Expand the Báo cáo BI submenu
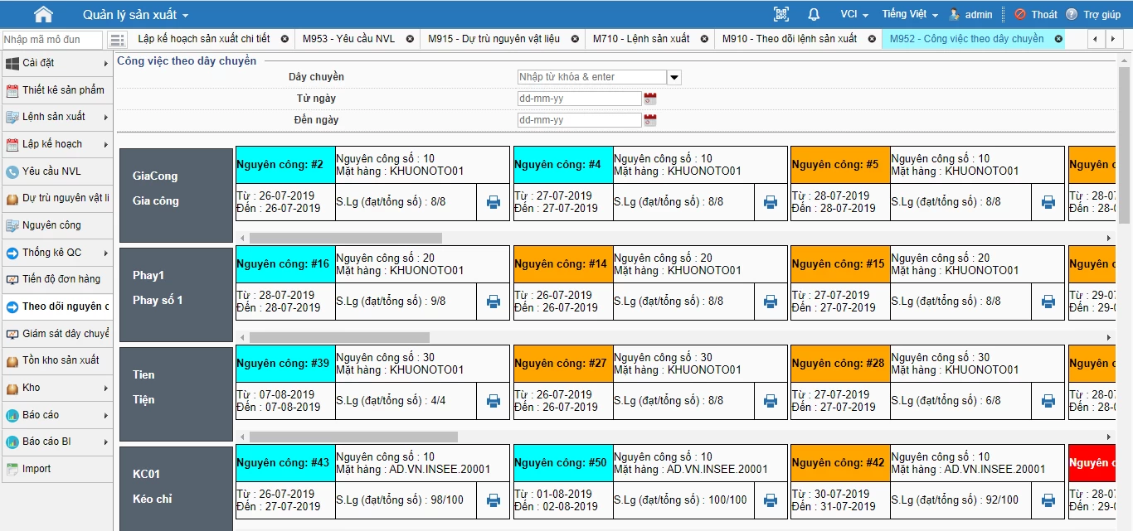Screen dimensions: 1133x531 pyautogui.click(x=105, y=442)
